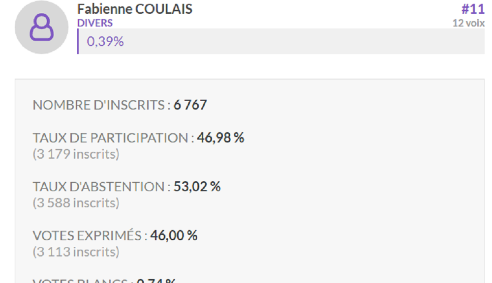Click the 3 113 inscrits subtext
Viewport: 492px width, 283px height.
76,252
